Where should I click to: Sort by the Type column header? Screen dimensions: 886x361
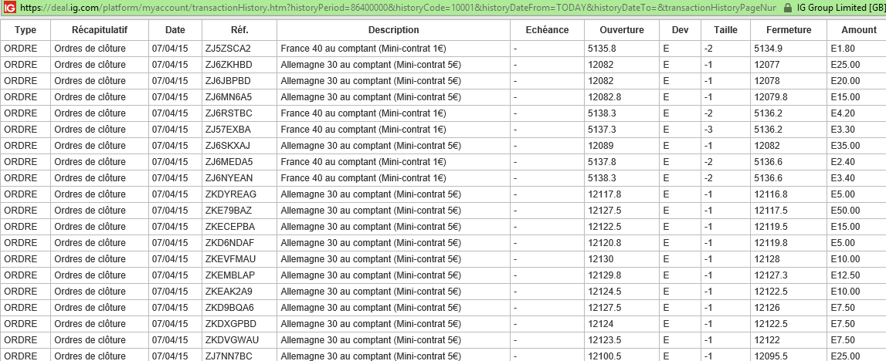25,30
